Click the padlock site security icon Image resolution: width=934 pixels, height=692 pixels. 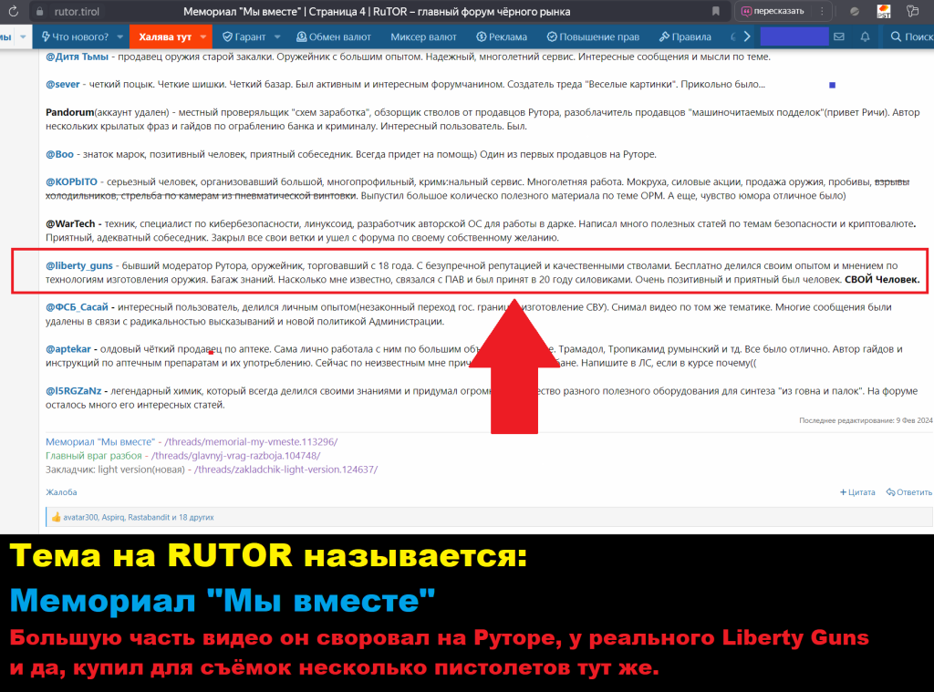[39, 11]
